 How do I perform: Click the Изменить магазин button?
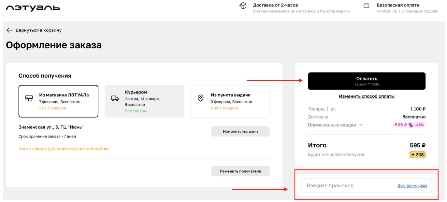tap(240, 131)
